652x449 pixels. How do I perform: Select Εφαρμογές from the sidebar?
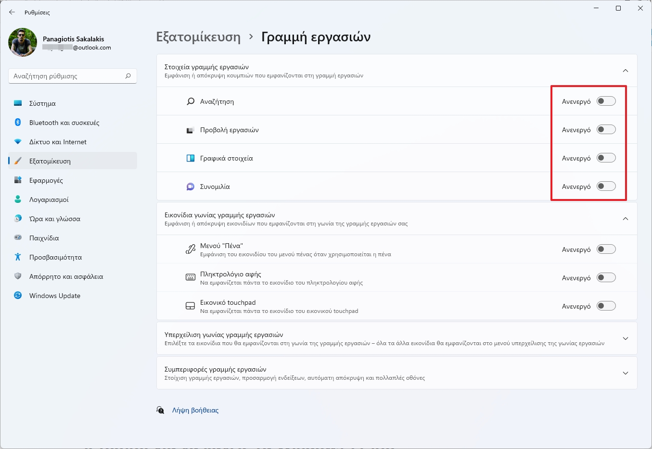46,180
